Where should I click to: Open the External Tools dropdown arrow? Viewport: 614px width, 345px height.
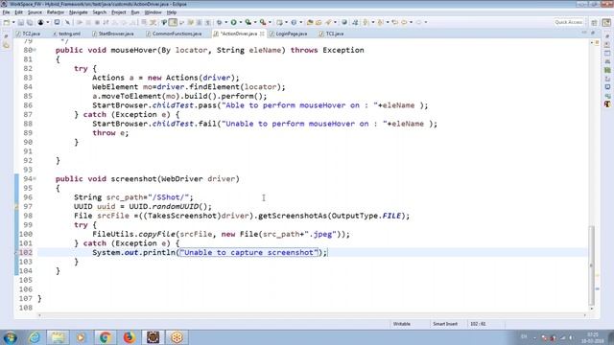(270, 22)
